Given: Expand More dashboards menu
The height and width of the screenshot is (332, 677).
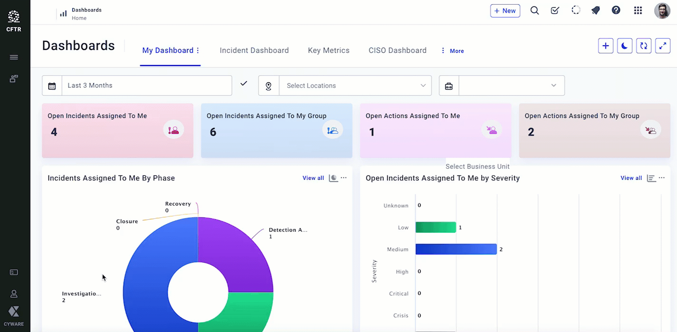Looking at the screenshot, I should (452, 51).
